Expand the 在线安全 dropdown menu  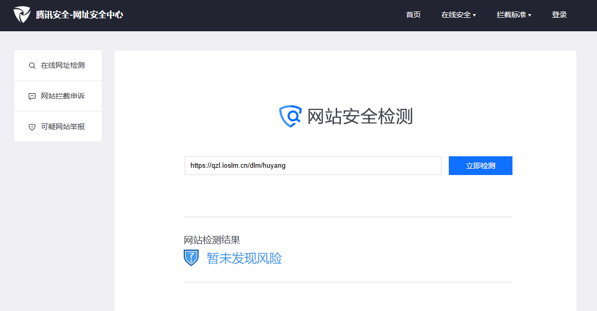pyautogui.click(x=458, y=15)
